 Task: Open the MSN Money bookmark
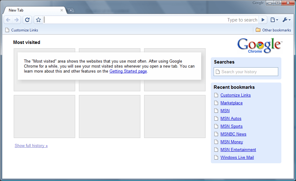click(x=231, y=142)
